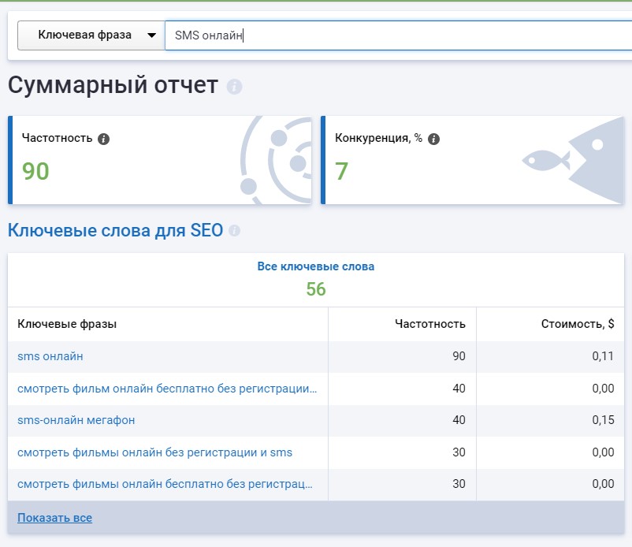Select the total keywords count 56
This screenshot has width=632, height=547.
(315, 289)
